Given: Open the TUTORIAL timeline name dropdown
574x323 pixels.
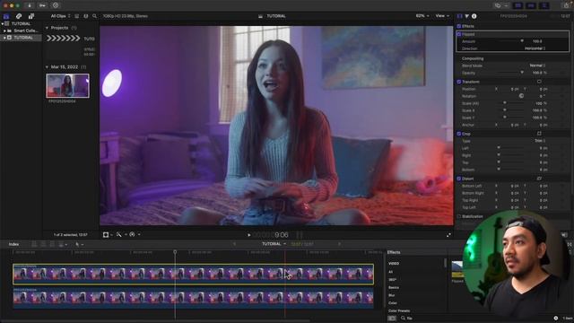Looking at the screenshot, I should coord(274,244).
